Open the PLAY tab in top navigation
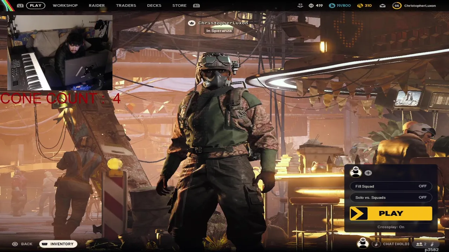 (35, 6)
